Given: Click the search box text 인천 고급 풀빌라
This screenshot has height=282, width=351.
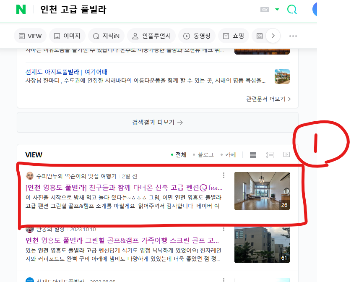Looking at the screenshot, I should (x=73, y=10).
